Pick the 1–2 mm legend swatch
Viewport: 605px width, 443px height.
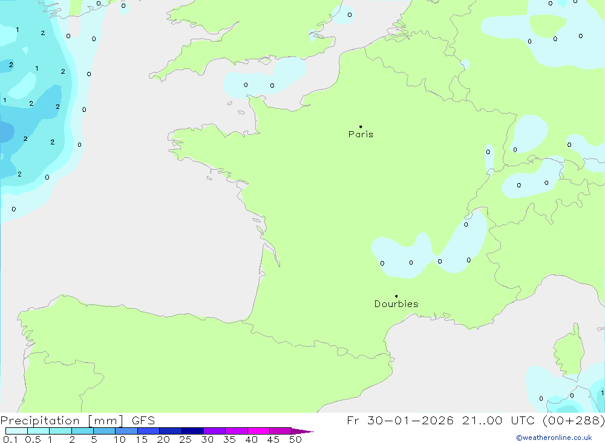pos(60,431)
